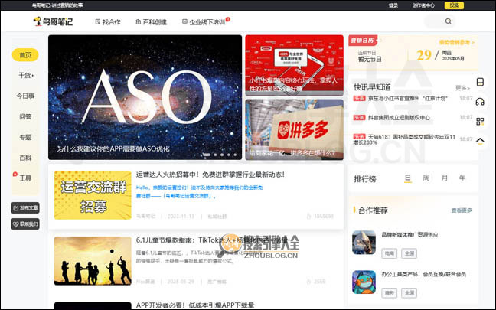Click the headset customer service icon
496x310 pixels.
pos(480,102)
